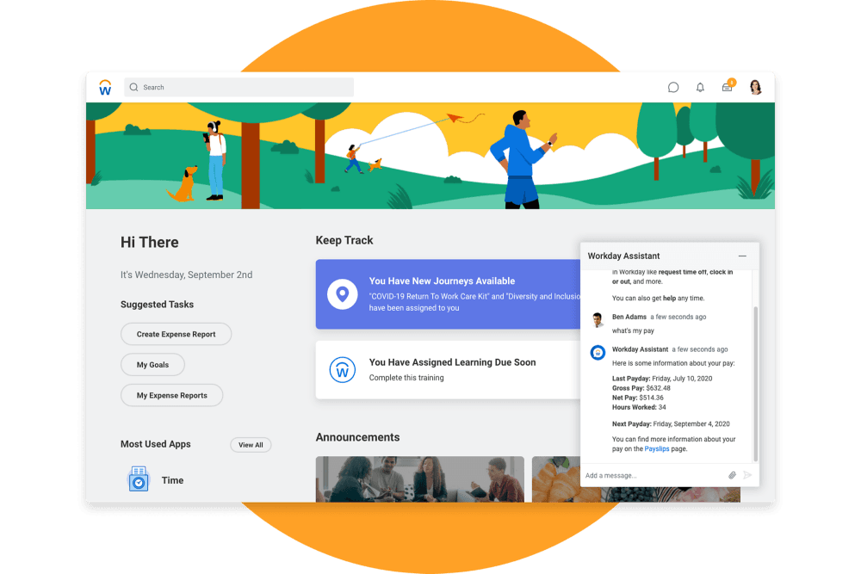
Task: Open the inbox tray icon with badge
Action: pyautogui.click(x=728, y=85)
